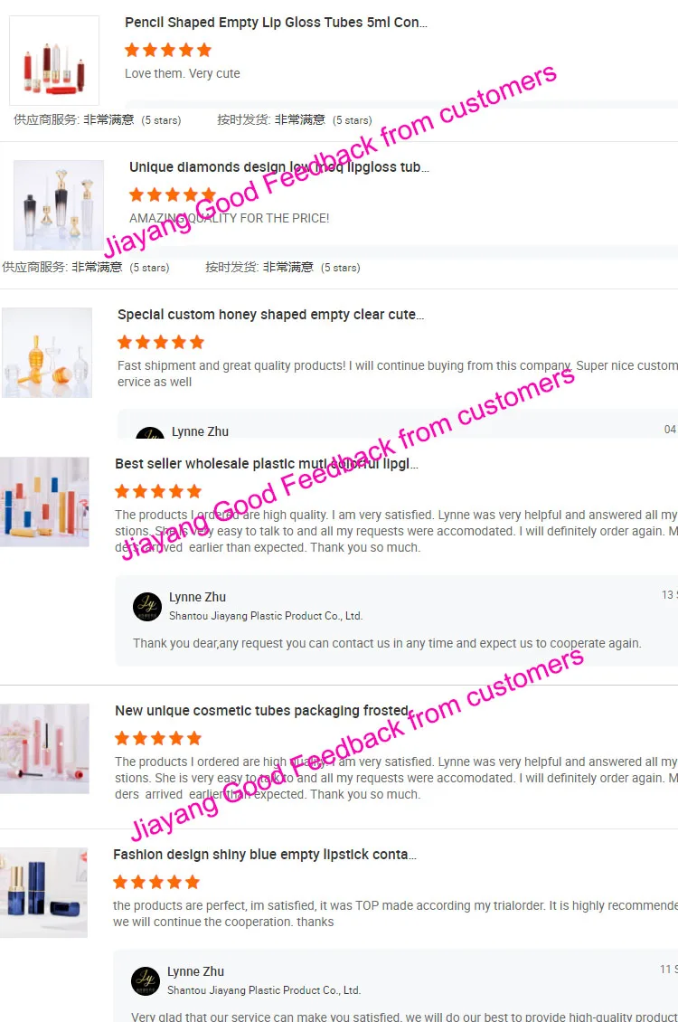Viewport: 678px width, 1022px height.
Task: Click 'Shantou Jiayang Plastic Product Co., Ltd.' in the cooperate-again reply
Action: tap(266, 616)
